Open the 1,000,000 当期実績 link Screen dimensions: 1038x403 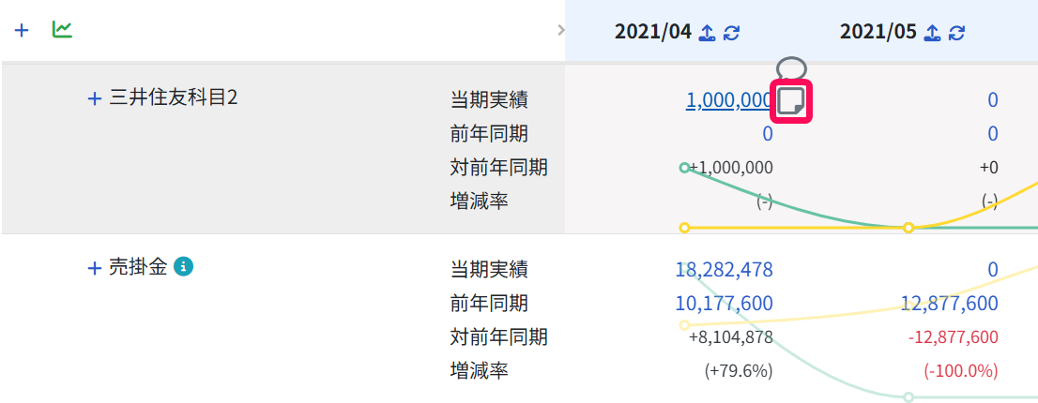pos(729,100)
